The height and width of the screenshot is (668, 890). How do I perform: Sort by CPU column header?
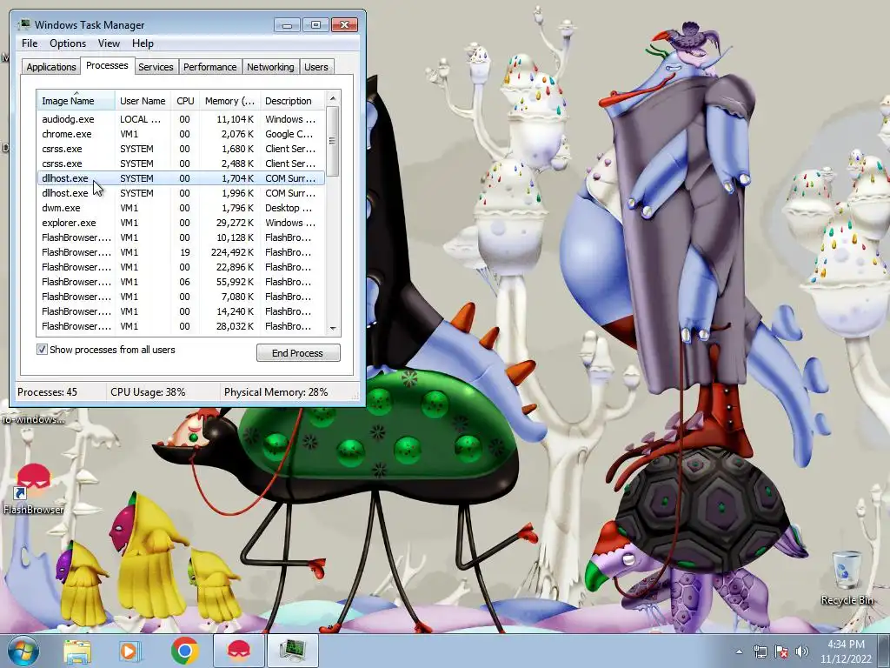(185, 101)
